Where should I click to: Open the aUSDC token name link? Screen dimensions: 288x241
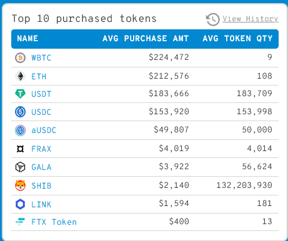[44, 130]
